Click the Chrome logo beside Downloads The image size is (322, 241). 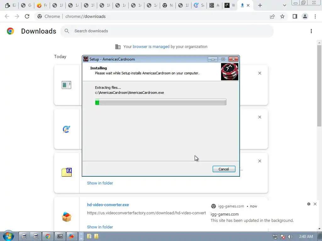click(10, 31)
